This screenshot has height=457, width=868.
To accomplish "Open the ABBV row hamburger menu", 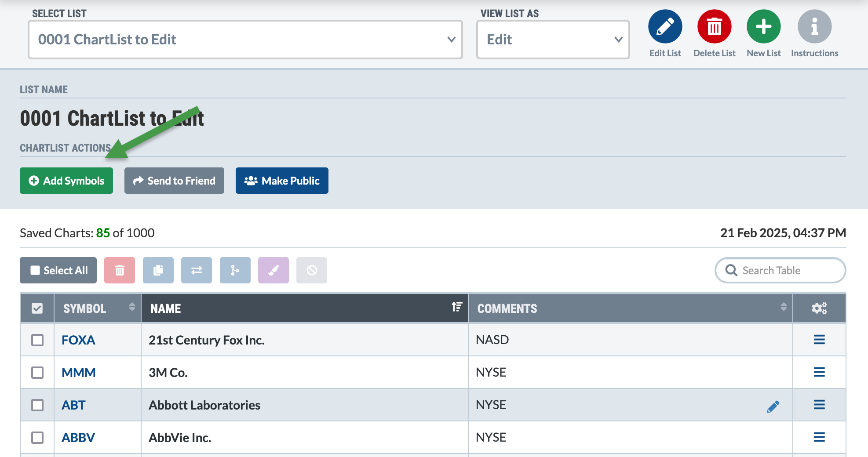I will point(819,437).
